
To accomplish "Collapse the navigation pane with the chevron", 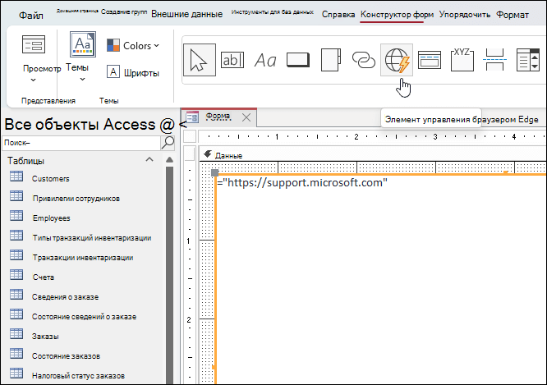I will coord(183,125).
